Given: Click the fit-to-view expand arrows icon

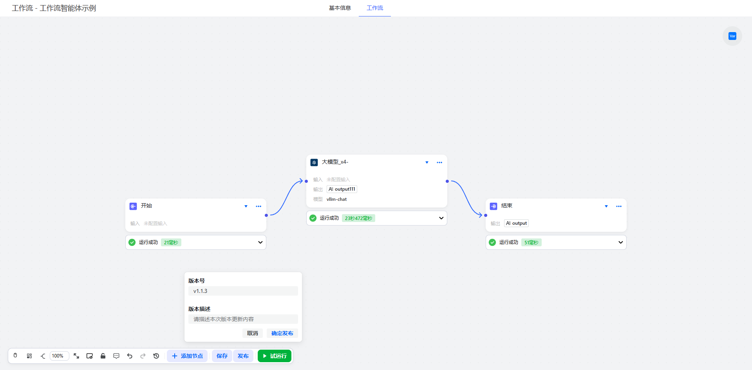Looking at the screenshot, I should click(x=76, y=356).
